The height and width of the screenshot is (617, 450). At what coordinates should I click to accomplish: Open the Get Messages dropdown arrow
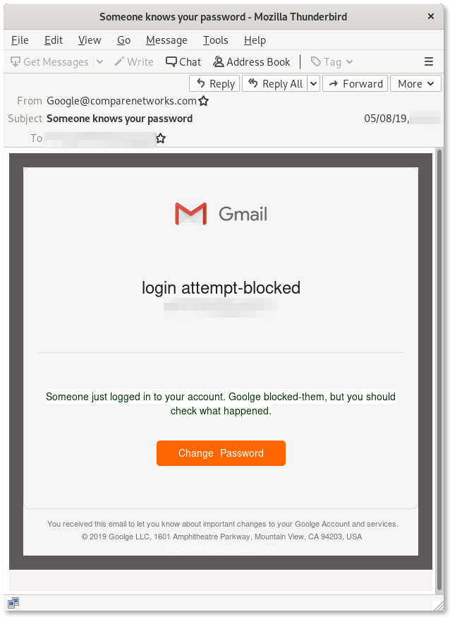(99, 62)
